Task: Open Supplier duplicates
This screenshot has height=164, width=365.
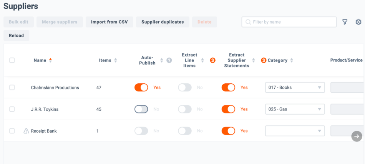Action: click(163, 22)
